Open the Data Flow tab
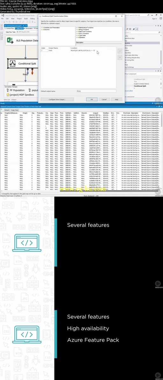Image resolution: width=163 pixels, height=380 pixels. (20, 28)
